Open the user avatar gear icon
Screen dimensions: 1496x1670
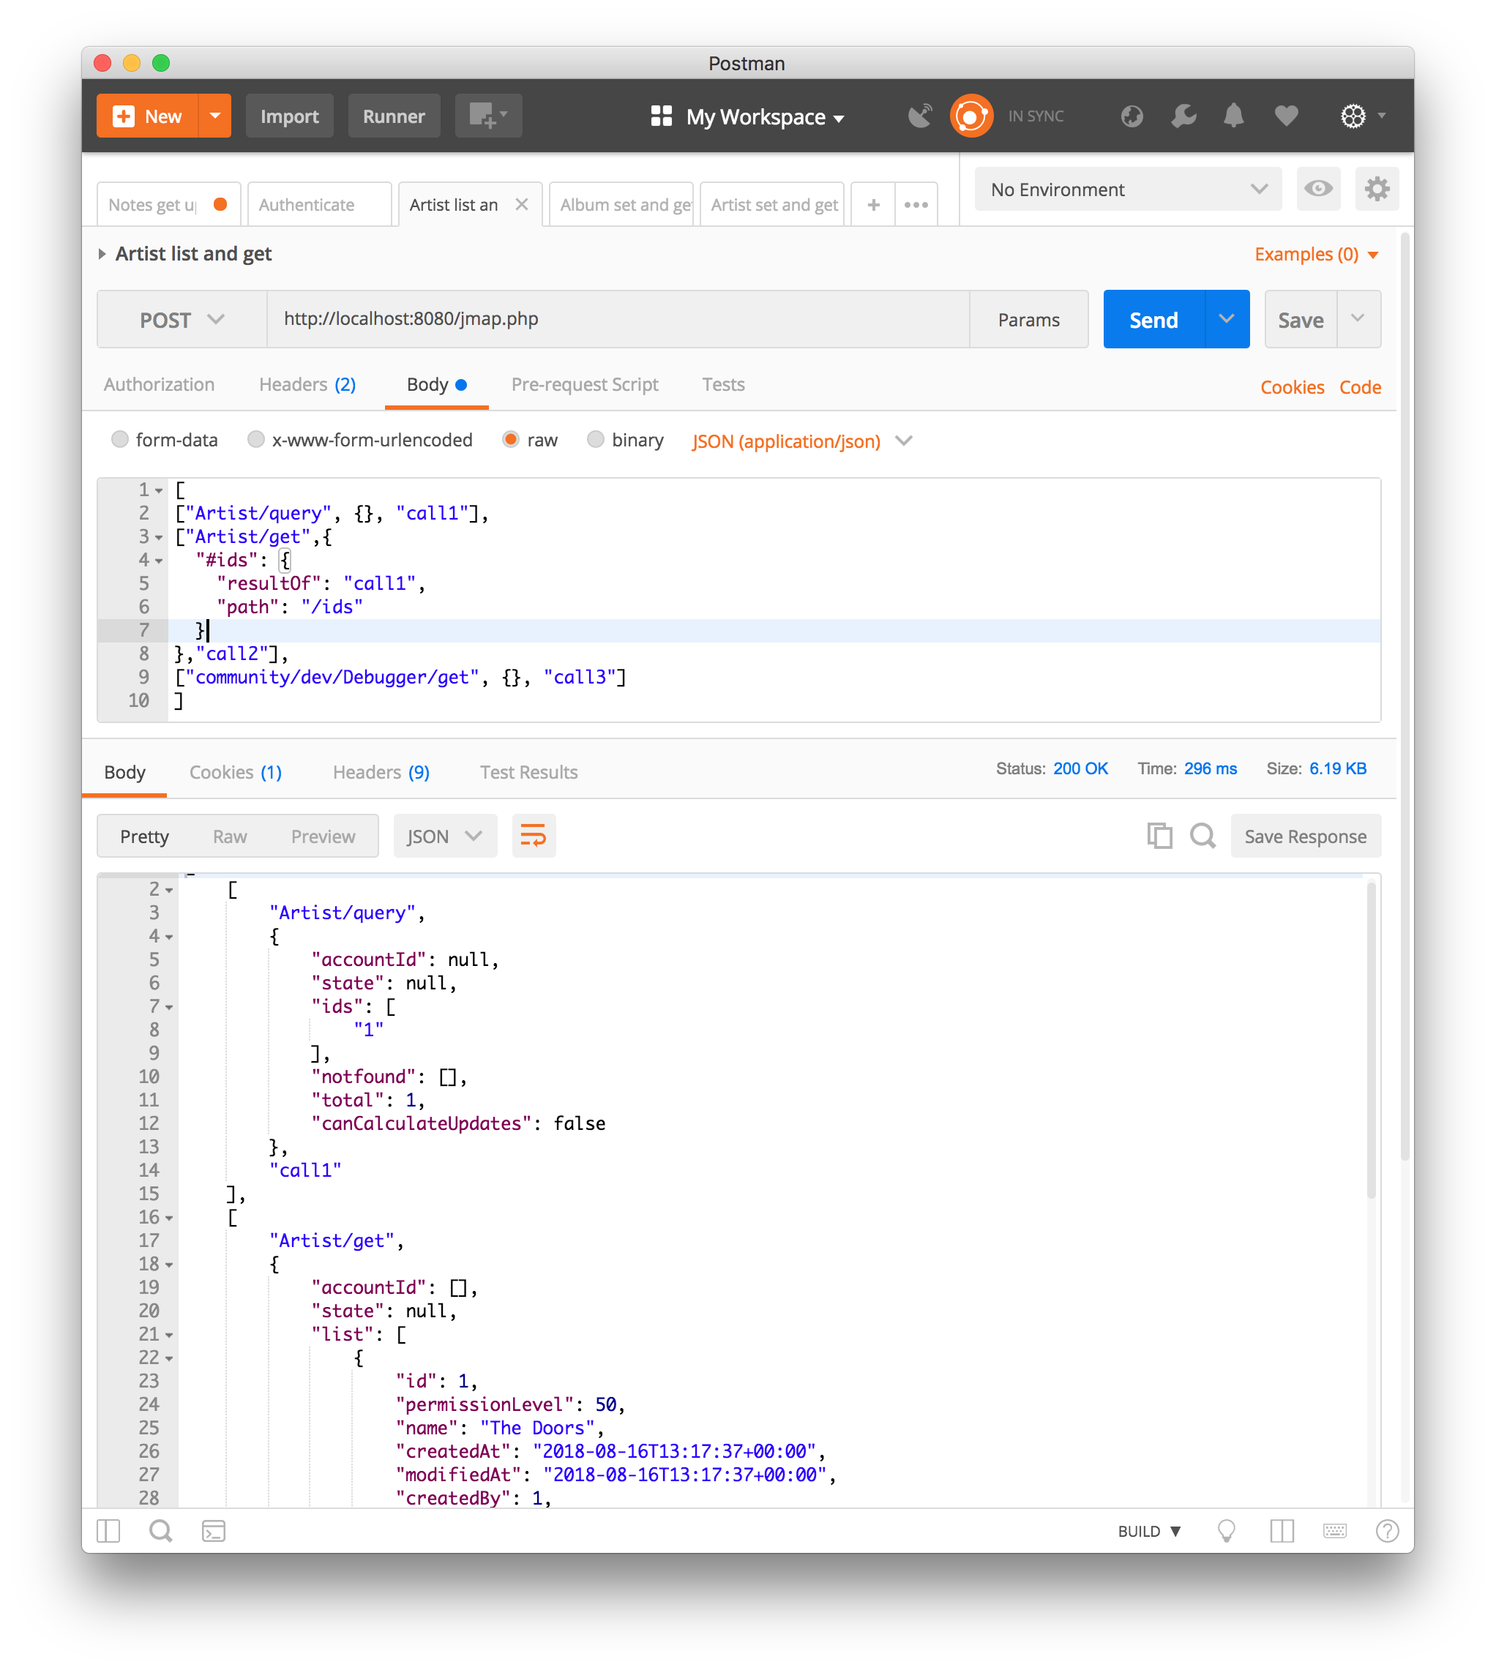point(1353,116)
